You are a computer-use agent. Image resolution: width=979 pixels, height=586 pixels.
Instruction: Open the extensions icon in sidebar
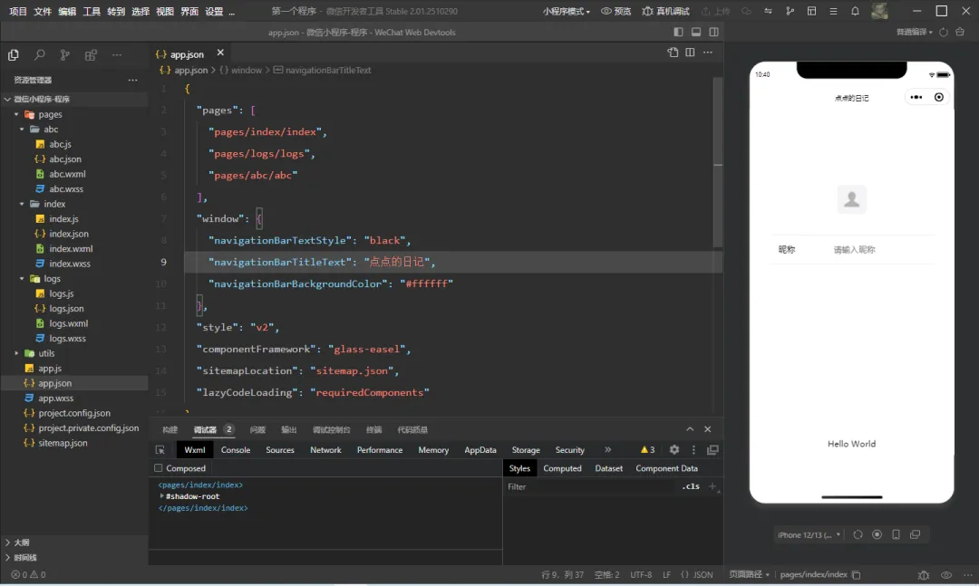[91, 55]
